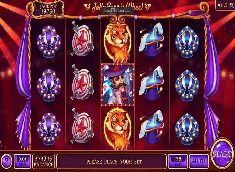Click the JACKPOT 19750 badge
The width and height of the screenshot is (235, 172).
pyautogui.click(x=48, y=9)
